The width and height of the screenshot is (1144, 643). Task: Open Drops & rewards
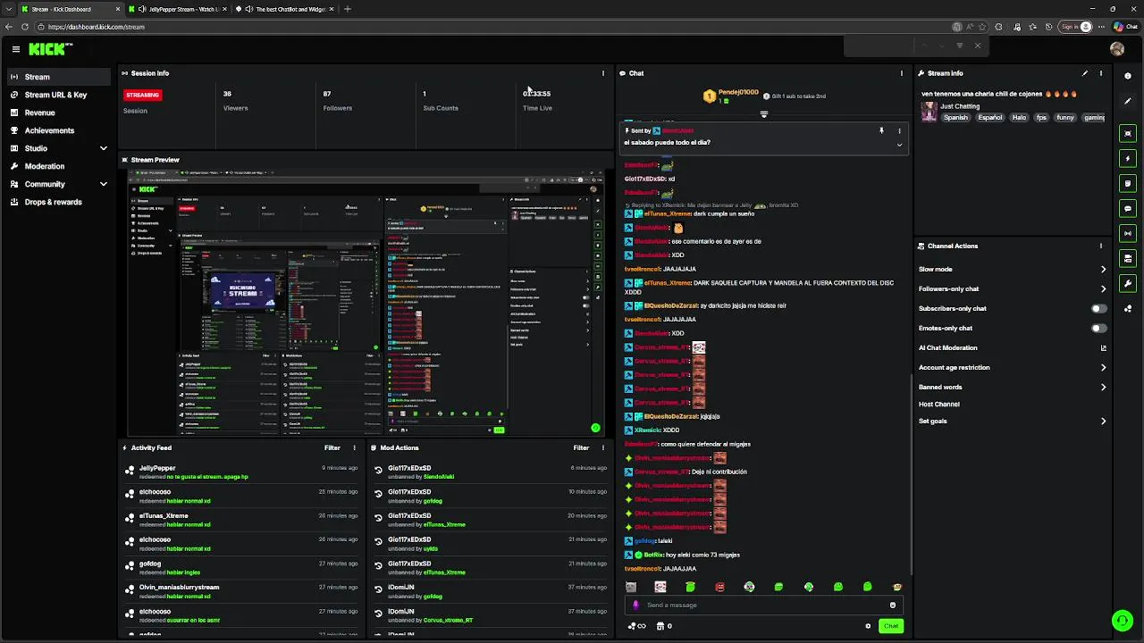pos(59,202)
